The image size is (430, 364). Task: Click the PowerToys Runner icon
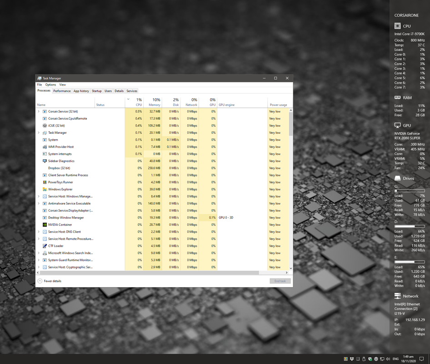point(45,182)
